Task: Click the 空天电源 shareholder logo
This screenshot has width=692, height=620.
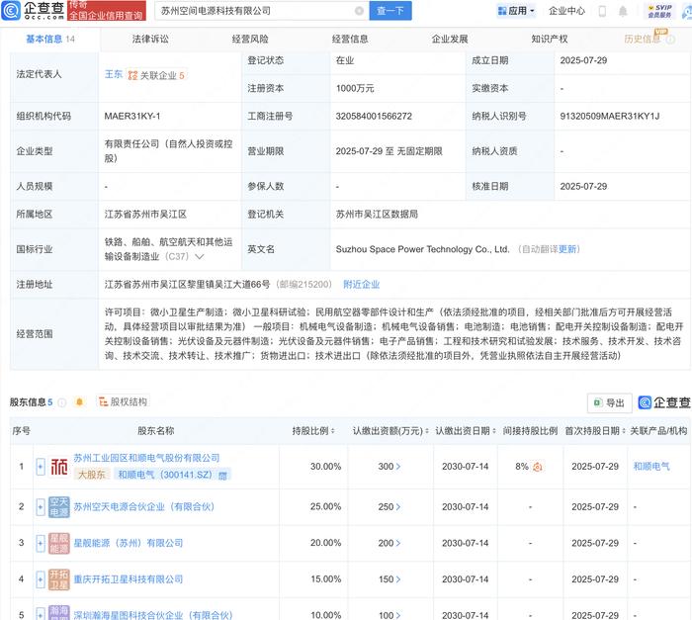Action: point(59,507)
